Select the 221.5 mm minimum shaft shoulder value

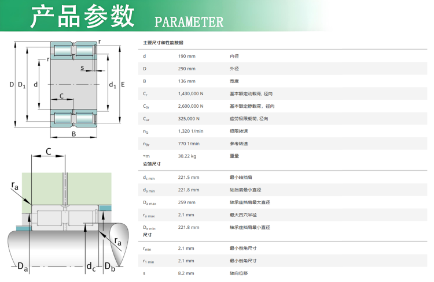(188, 177)
